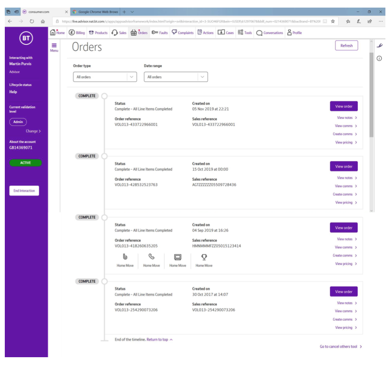This screenshot has height=368, width=391.
Task: Open the Tools tab
Action: click(245, 33)
